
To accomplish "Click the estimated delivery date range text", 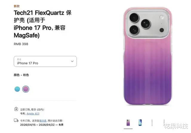I will [x=37, y=125].
